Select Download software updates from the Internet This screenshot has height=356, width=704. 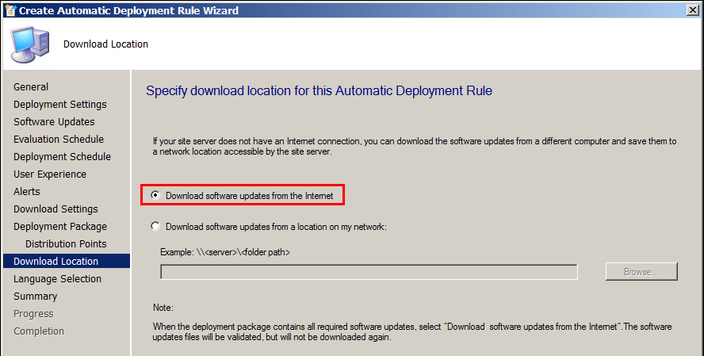point(155,196)
